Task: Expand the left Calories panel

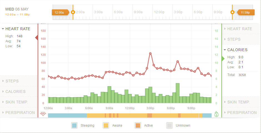Action: [x=15, y=92]
